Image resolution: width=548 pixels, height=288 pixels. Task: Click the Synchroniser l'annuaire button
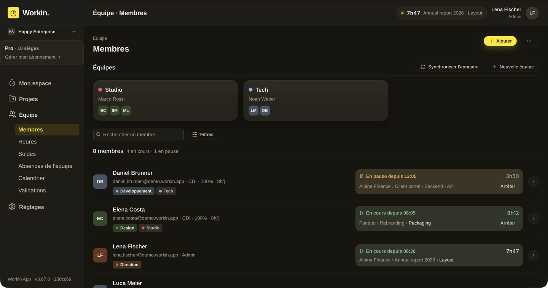tap(449, 67)
